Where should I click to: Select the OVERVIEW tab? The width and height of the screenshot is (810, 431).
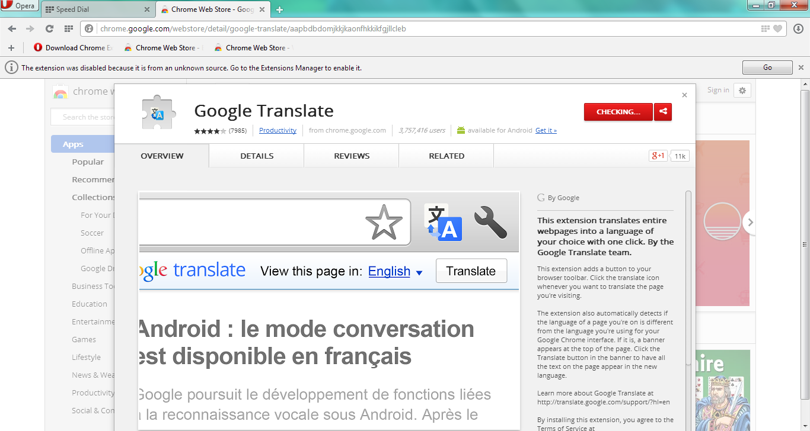(x=162, y=156)
